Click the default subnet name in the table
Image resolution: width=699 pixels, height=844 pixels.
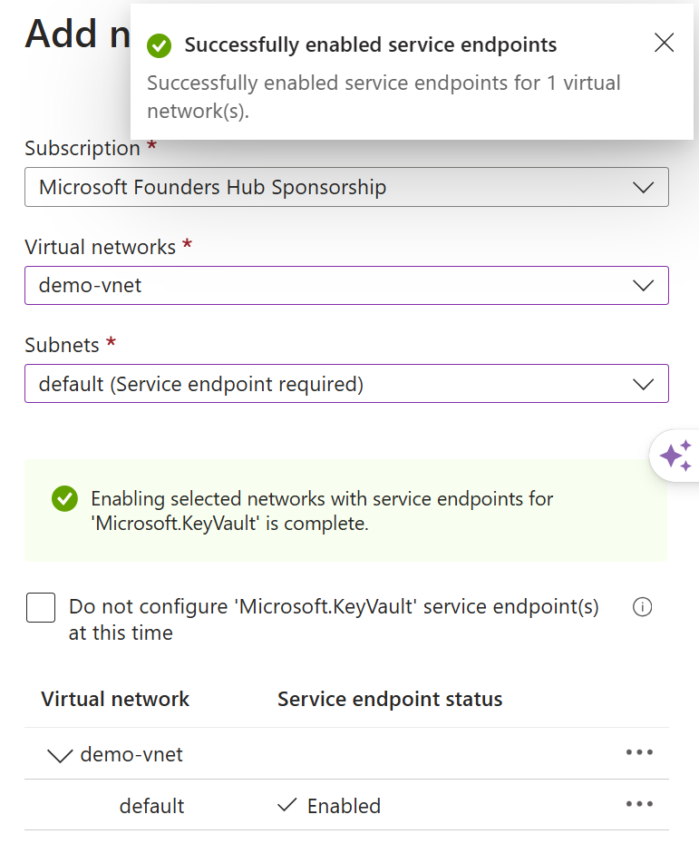(151, 806)
